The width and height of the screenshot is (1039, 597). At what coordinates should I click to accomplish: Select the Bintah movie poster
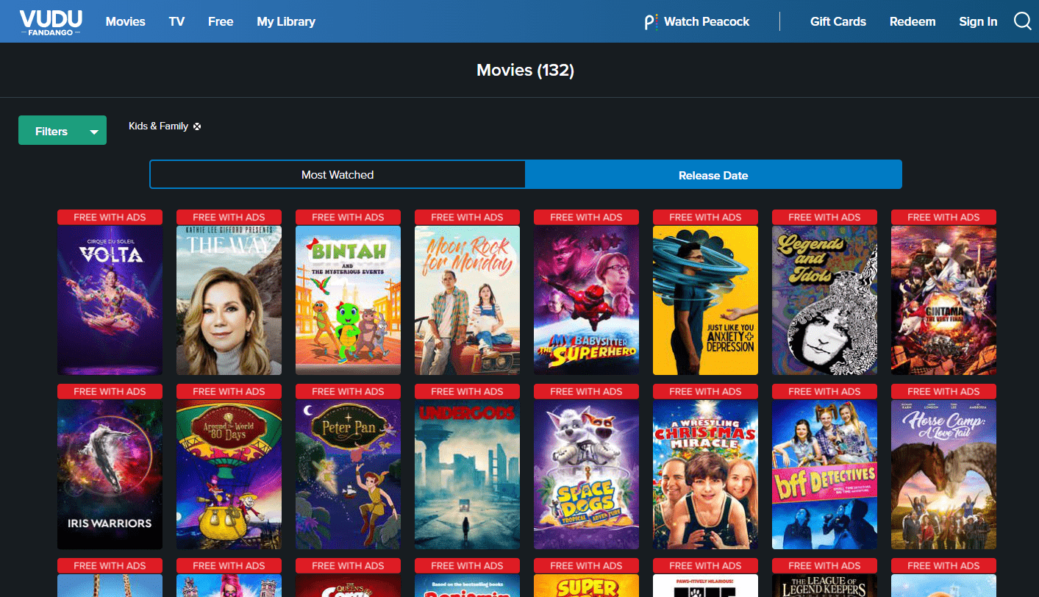pos(348,300)
